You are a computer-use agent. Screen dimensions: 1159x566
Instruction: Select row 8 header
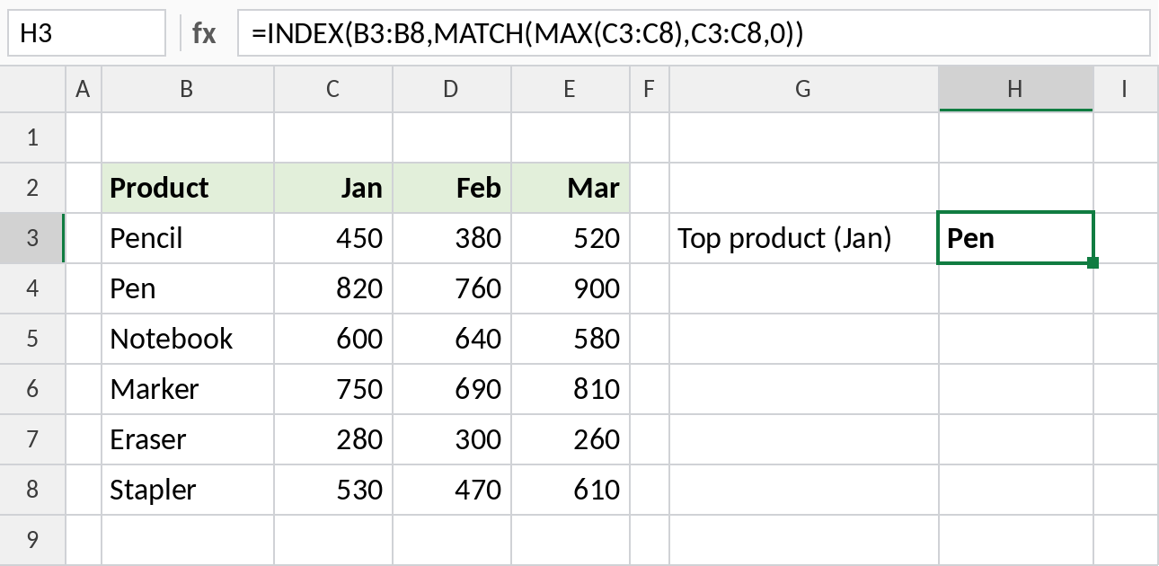pos(33,490)
